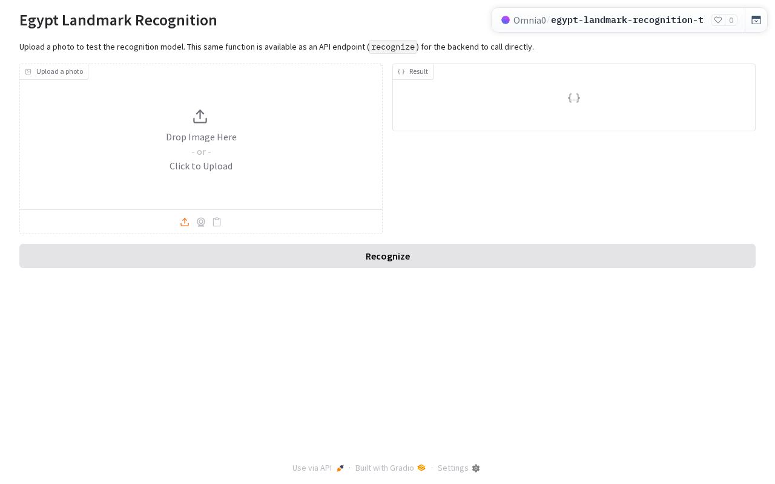Click the Settings gear icon
Viewport: 775px width, 484px height.
point(476,468)
